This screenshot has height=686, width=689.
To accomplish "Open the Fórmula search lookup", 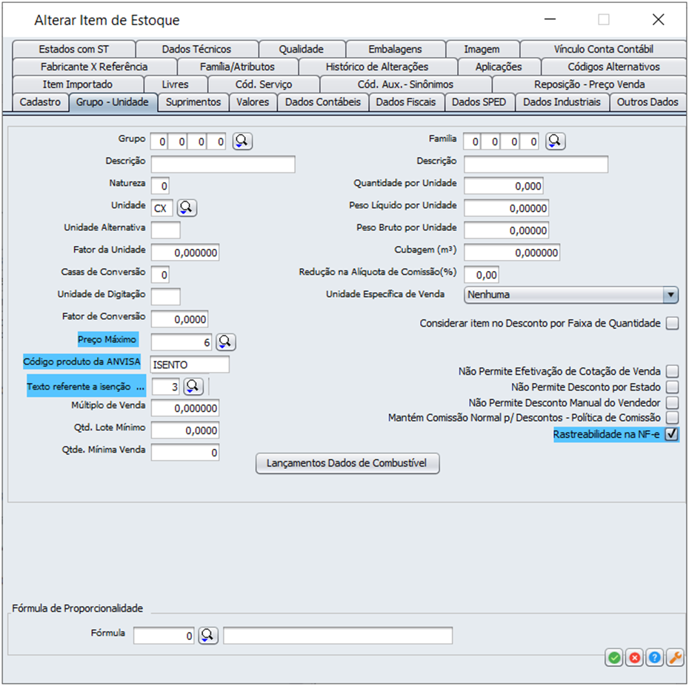I will [208, 636].
